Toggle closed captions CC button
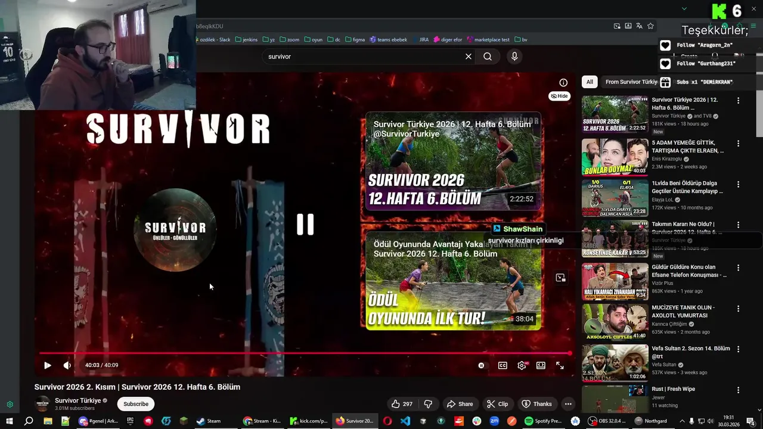The width and height of the screenshot is (763, 429). [503, 365]
